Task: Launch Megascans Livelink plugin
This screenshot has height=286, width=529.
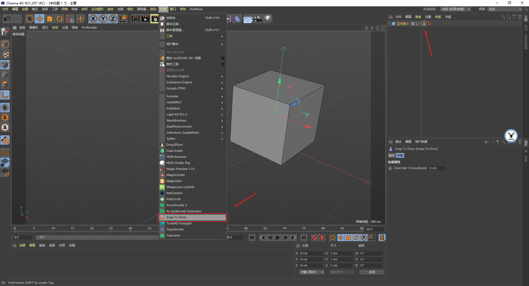Action: tap(193, 187)
